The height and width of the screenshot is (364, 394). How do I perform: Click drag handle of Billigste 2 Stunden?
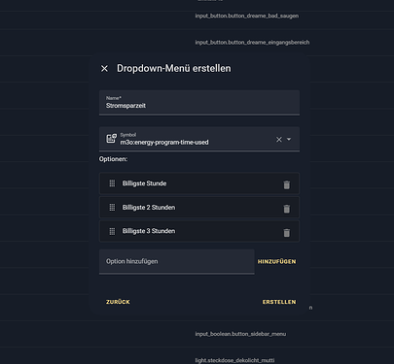112,208
